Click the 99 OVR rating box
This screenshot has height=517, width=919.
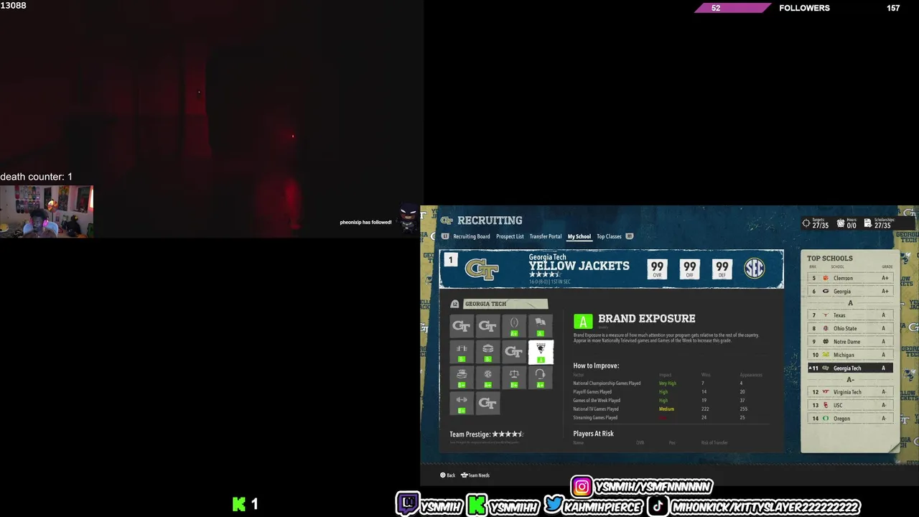click(x=657, y=269)
